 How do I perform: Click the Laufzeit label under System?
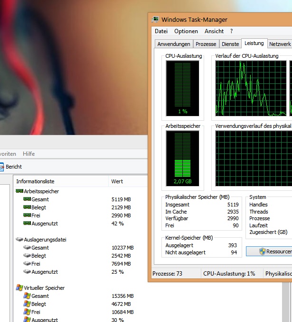[258, 225]
